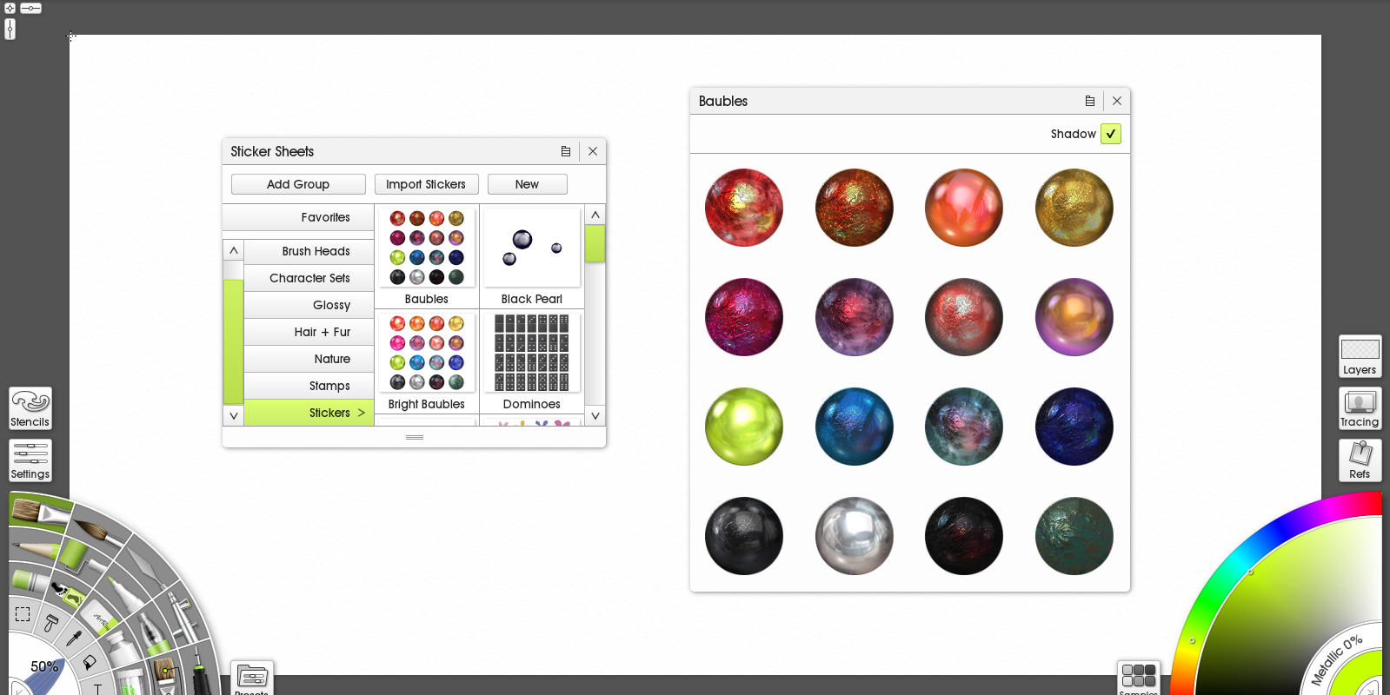Viewport: 1390px width, 695px height.
Task: Select the Oil Brush tool
Action: (x=39, y=510)
